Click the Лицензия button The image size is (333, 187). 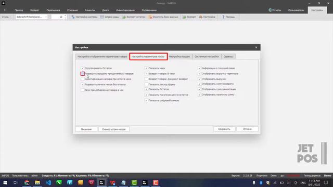pos(86,129)
